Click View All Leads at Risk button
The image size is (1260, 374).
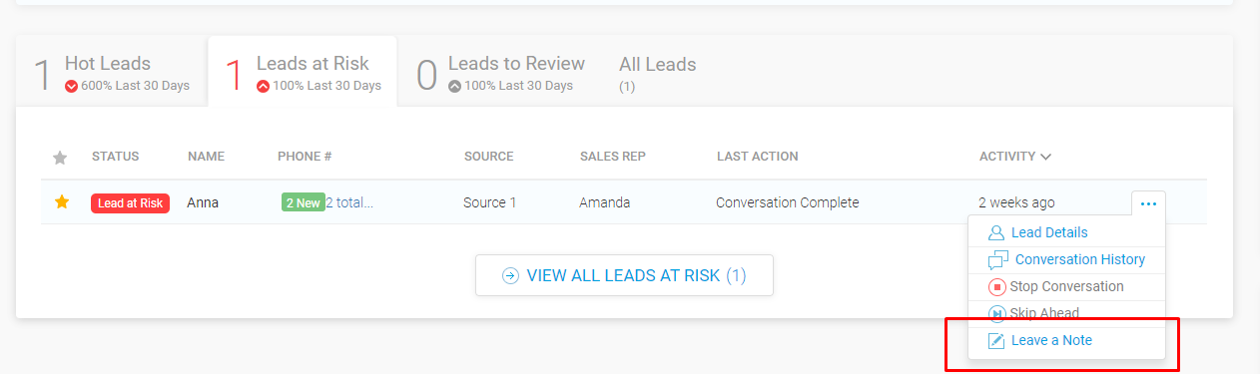(624, 275)
